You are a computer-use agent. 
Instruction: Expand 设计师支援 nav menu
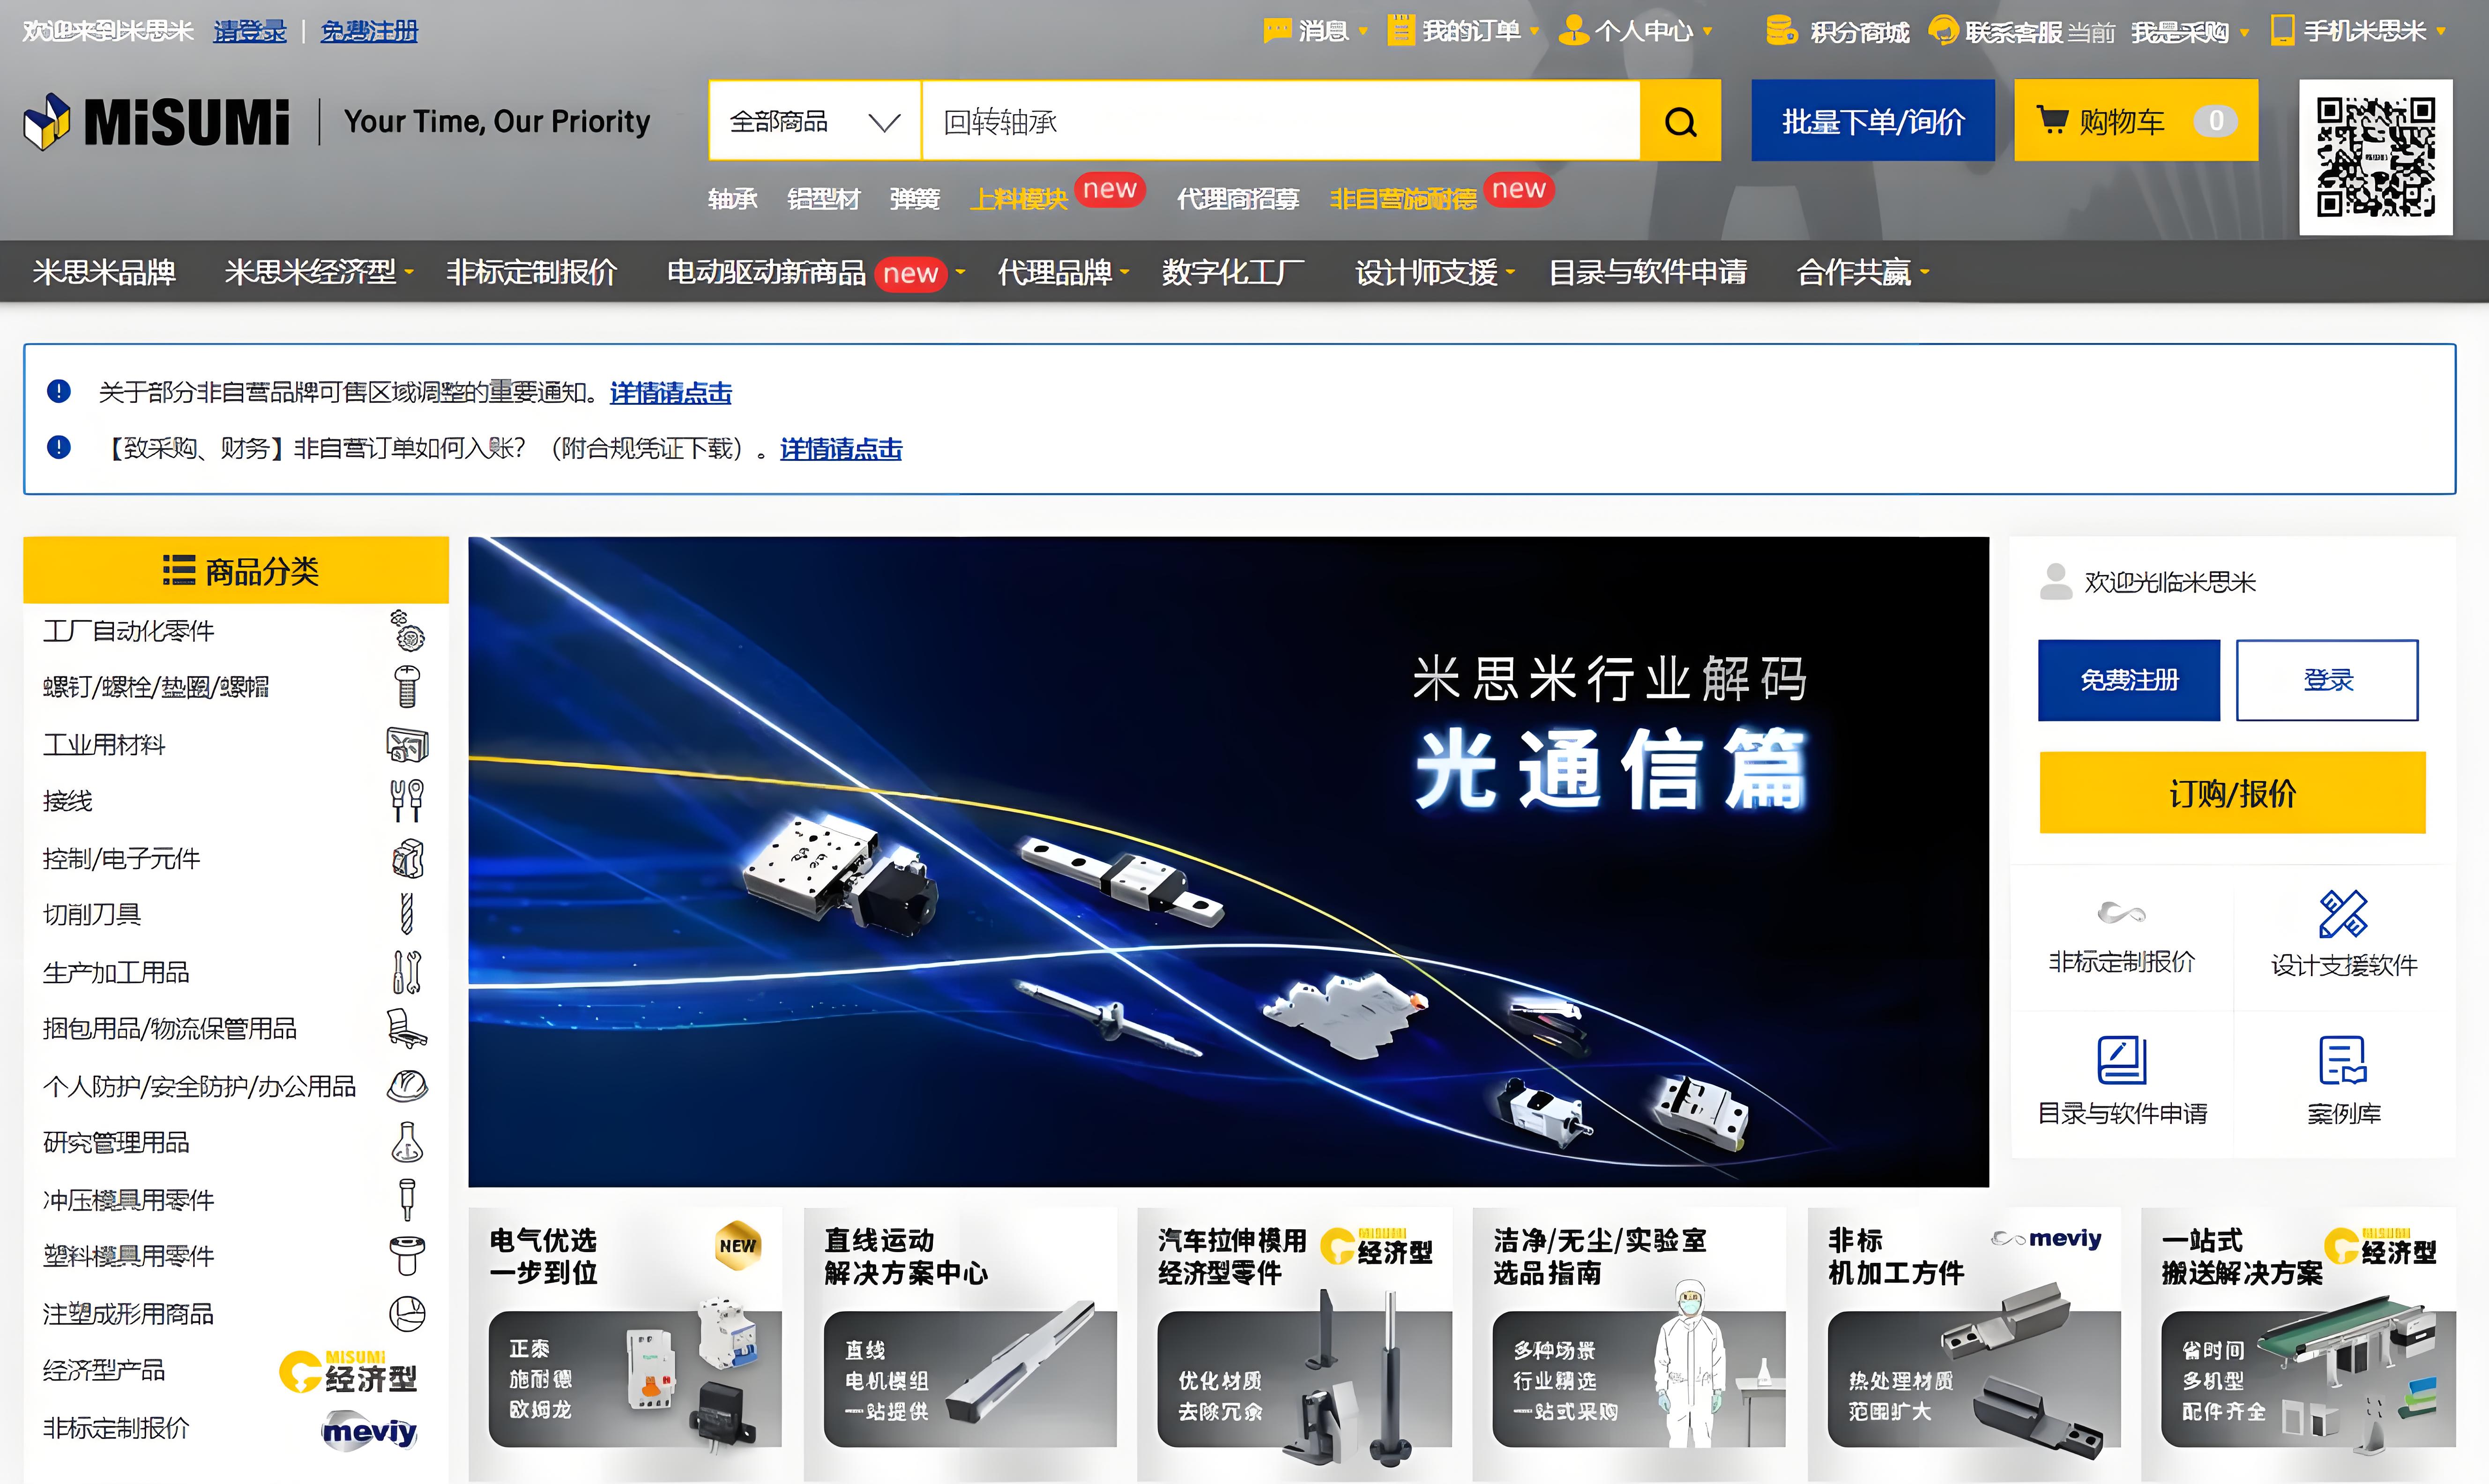click(1510, 271)
